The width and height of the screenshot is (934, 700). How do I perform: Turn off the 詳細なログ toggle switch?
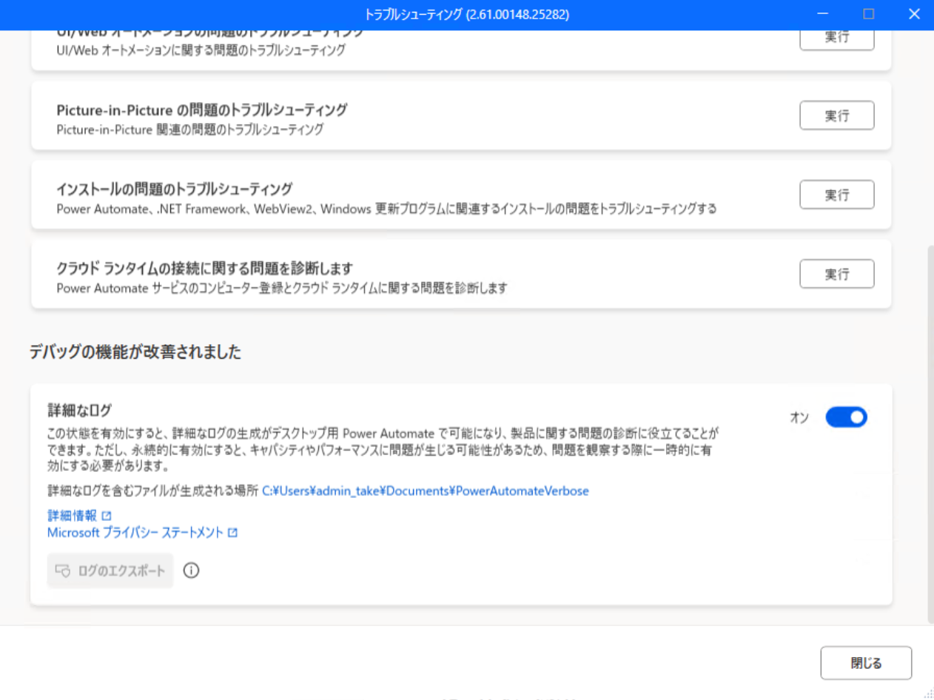click(x=846, y=417)
